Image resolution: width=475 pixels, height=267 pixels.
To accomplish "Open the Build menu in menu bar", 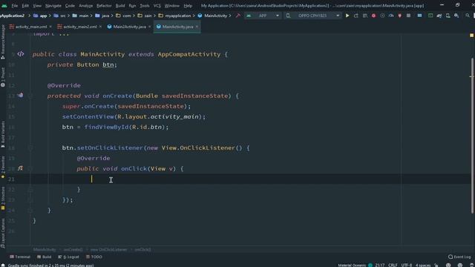I will point(120,5).
